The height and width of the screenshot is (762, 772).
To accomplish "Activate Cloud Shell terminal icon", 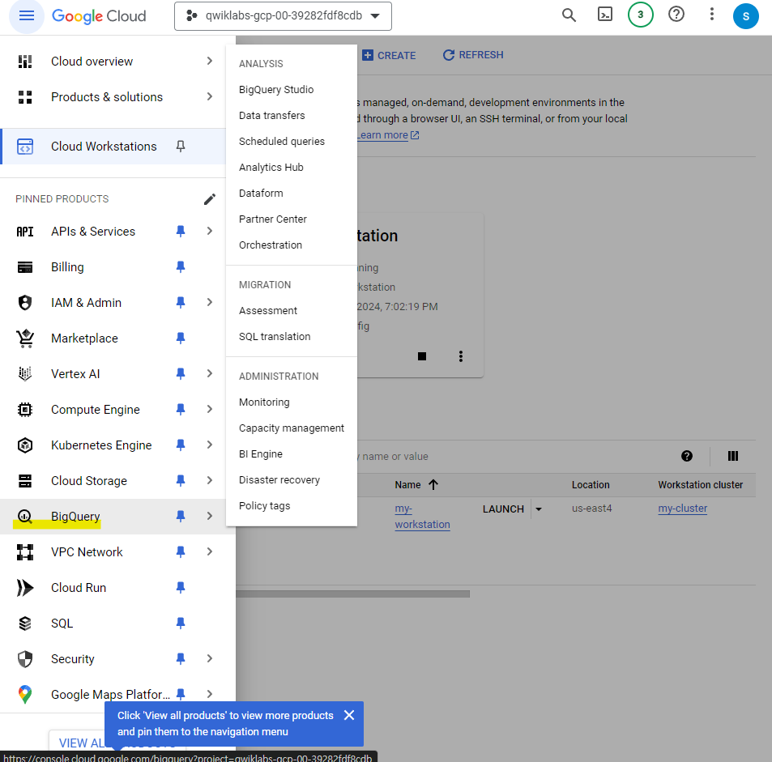I will click(x=604, y=15).
